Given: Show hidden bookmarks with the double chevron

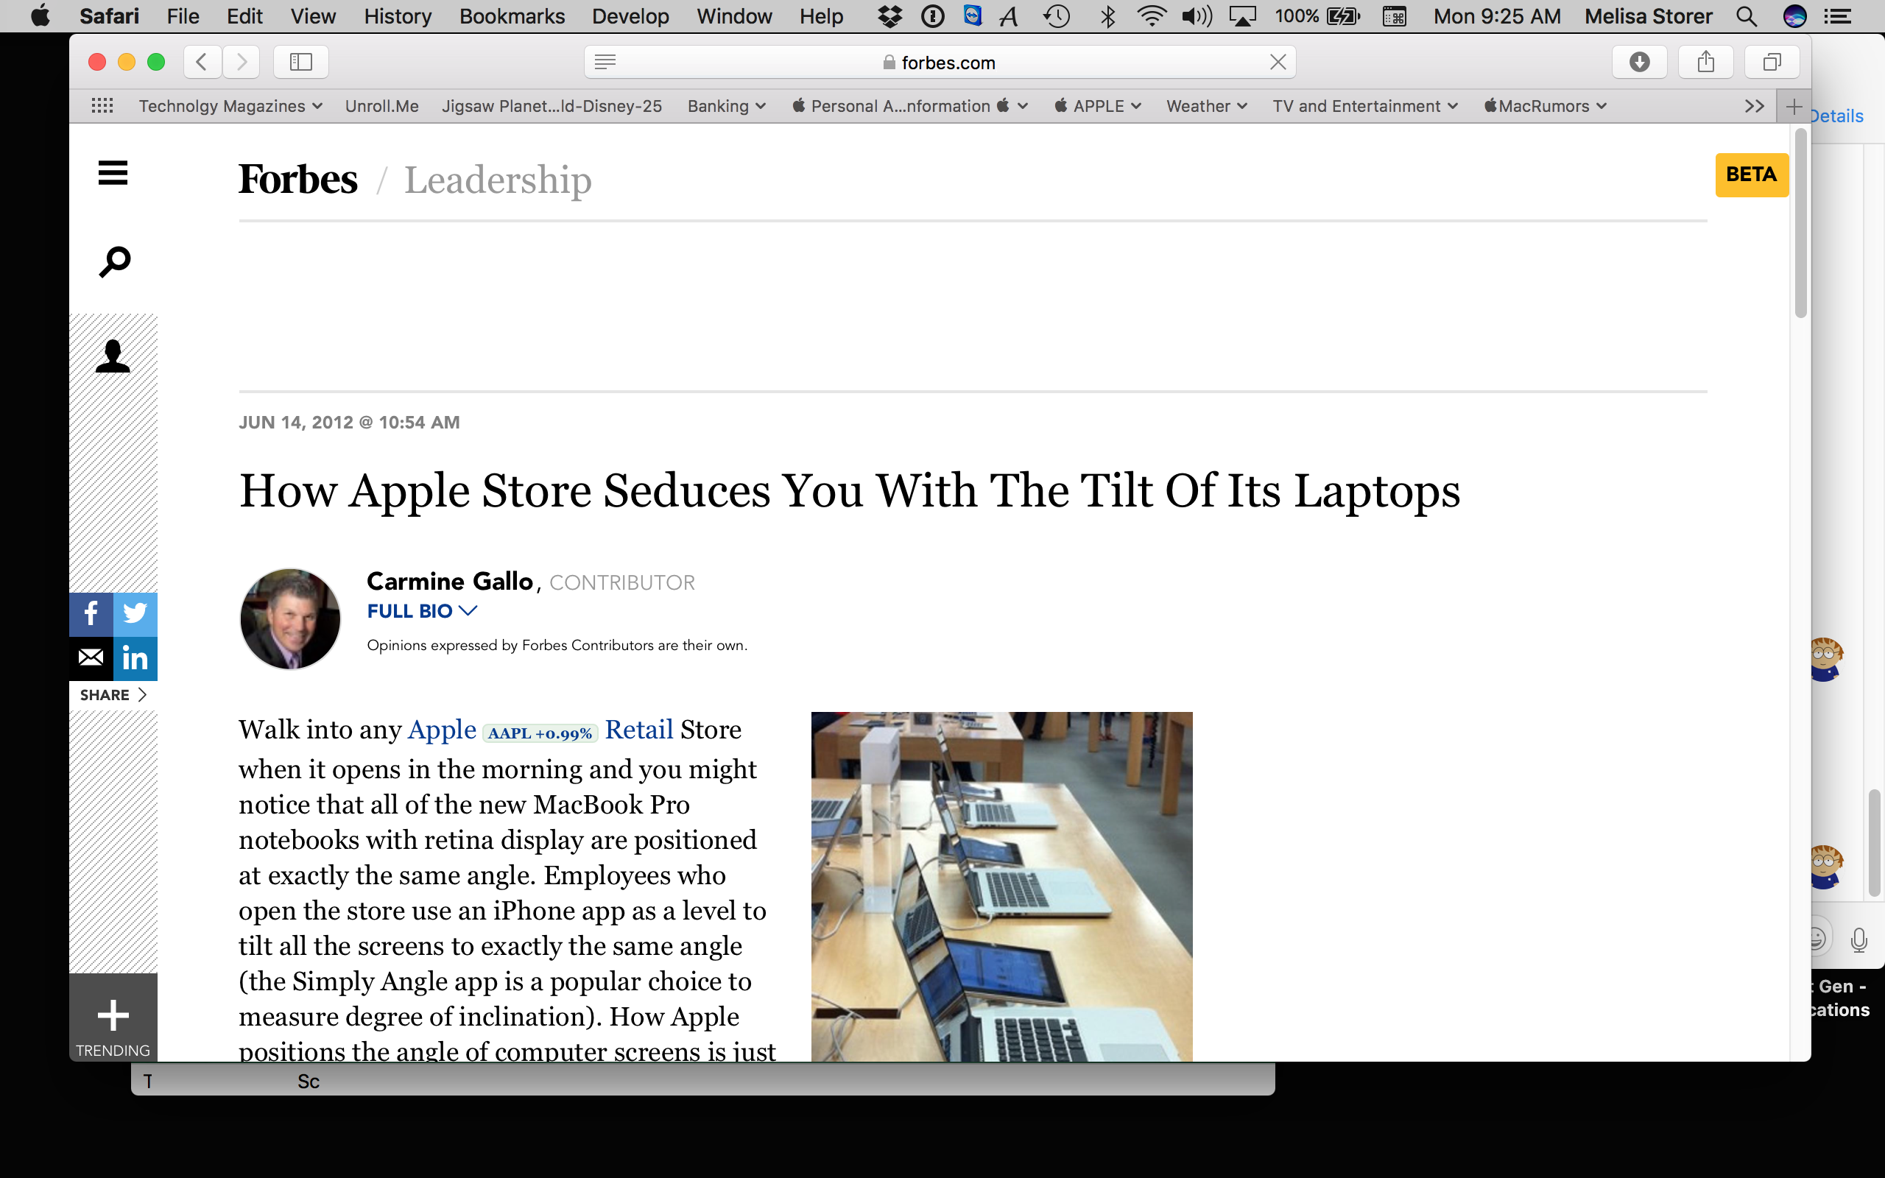Looking at the screenshot, I should pyautogui.click(x=1754, y=106).
